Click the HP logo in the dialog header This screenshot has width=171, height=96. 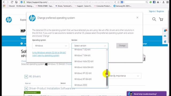click(x=32, y=18)
